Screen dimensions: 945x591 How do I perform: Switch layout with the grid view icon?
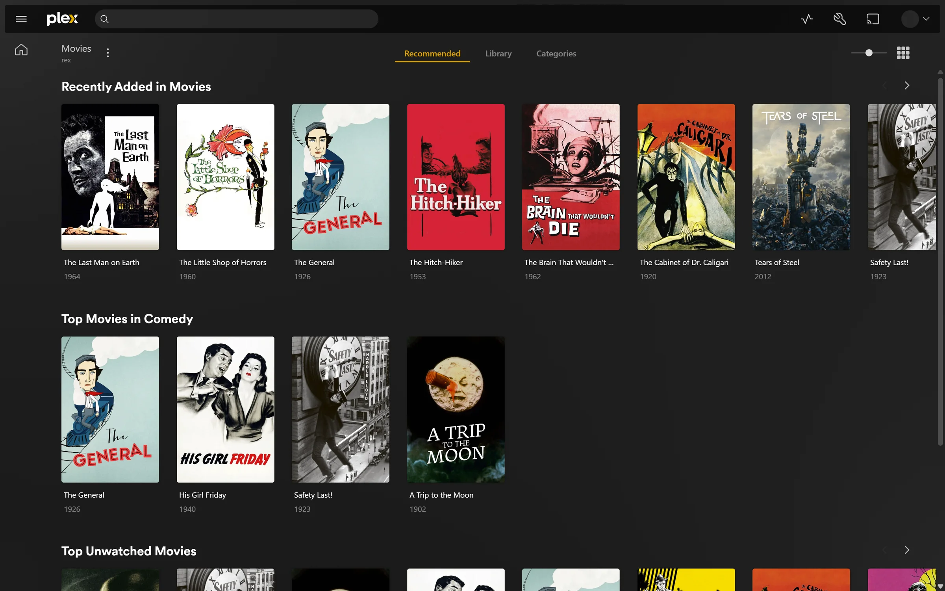pyautogui.click(x=903, y=53)
